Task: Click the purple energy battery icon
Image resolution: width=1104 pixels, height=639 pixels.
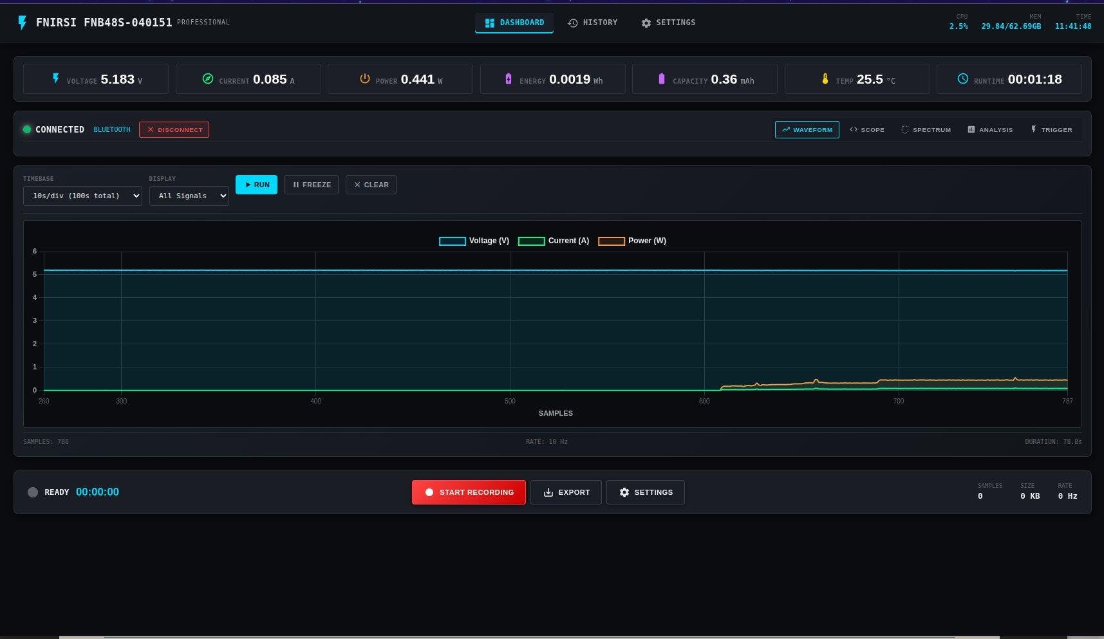Action: [x=509, y=79]
